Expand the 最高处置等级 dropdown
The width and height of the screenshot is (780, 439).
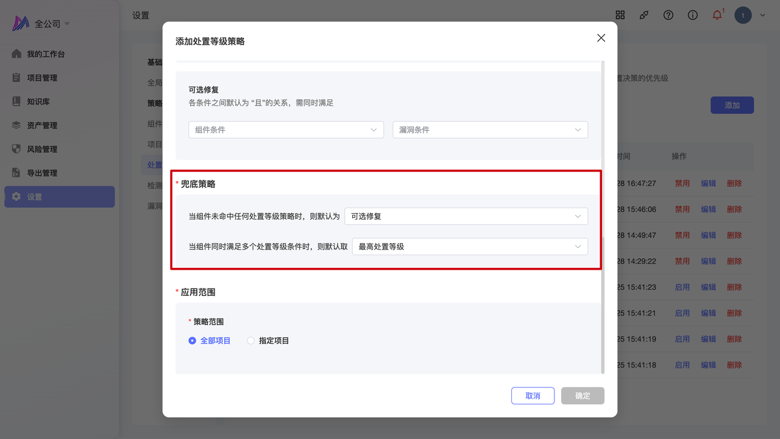coord(469,247)
